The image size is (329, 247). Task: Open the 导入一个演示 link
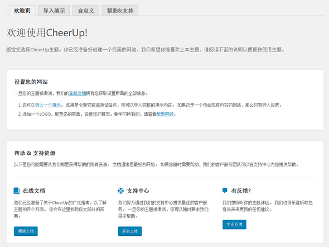tap(47, 105)
